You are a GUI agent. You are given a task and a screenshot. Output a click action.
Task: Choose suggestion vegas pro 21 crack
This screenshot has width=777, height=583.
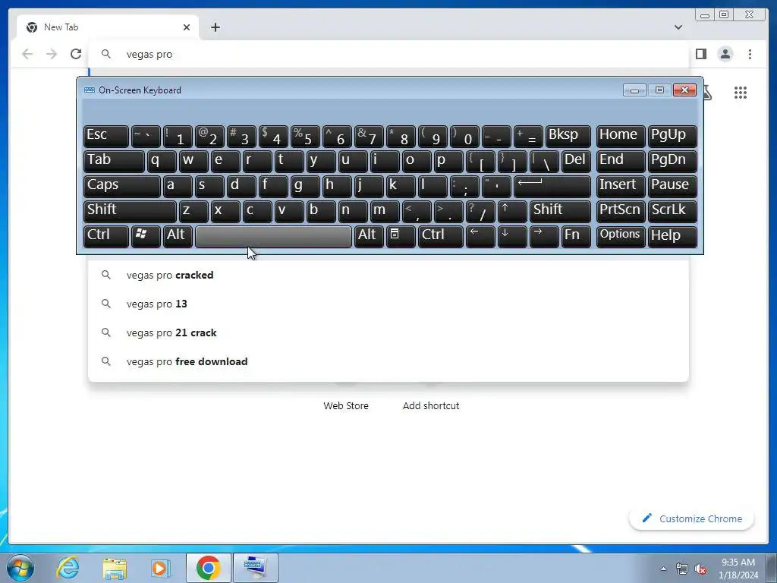coord(388,332)
